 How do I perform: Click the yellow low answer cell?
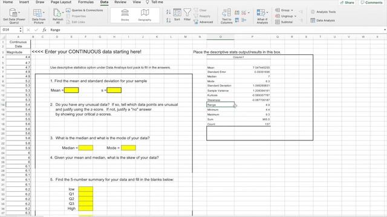tap(86, 189)
